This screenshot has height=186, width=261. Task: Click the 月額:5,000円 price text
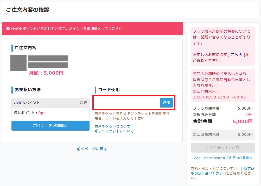[x=46, y=73]
